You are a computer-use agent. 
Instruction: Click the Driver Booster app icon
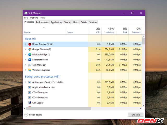(x=30, y=44)
